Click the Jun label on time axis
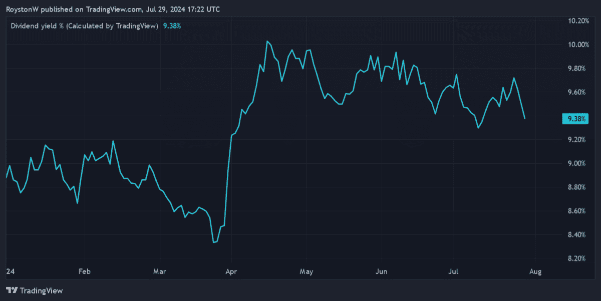The width and height of the screenshot is (601, 301). (382, 271)
